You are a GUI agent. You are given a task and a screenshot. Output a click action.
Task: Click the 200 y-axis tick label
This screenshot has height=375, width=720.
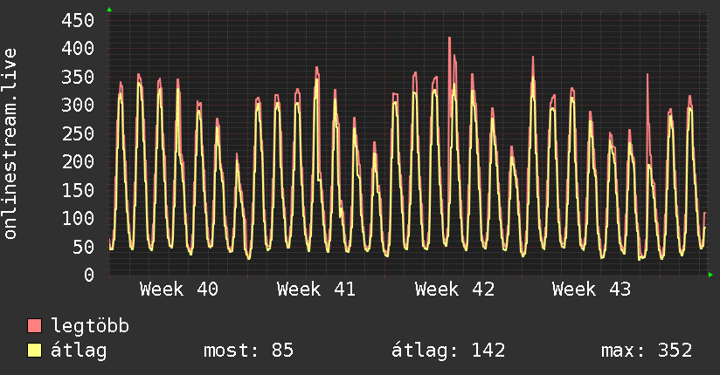[x=78, y=161]
